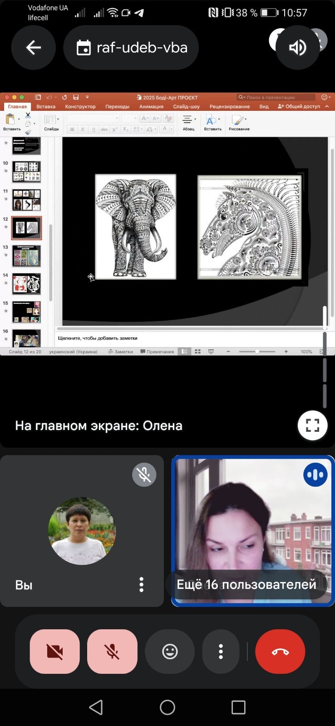Open the emoji reactions button
335x726 pixels.
click(x=170, y=652)
